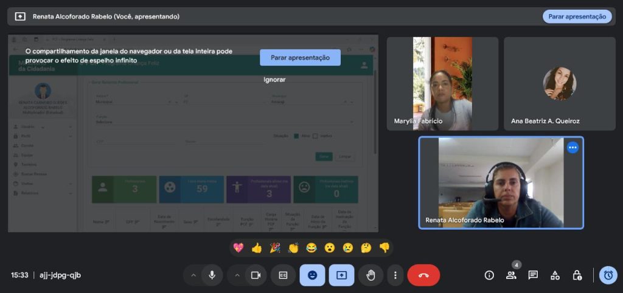
Task: Click the Ignorar option on the warning
Action: point(274,80)
